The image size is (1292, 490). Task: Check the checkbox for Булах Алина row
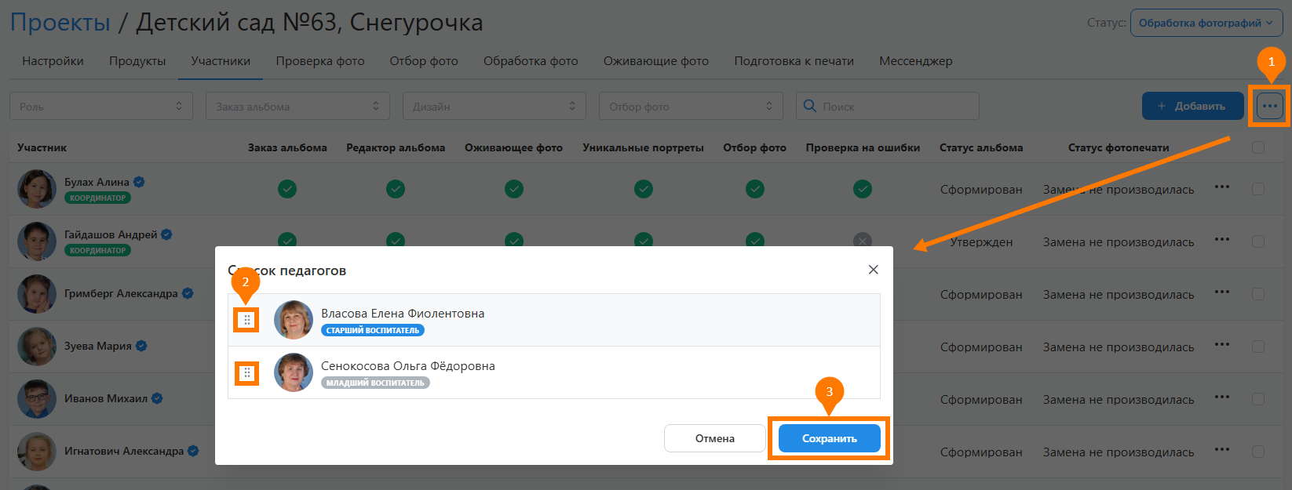pos(1258,189)
